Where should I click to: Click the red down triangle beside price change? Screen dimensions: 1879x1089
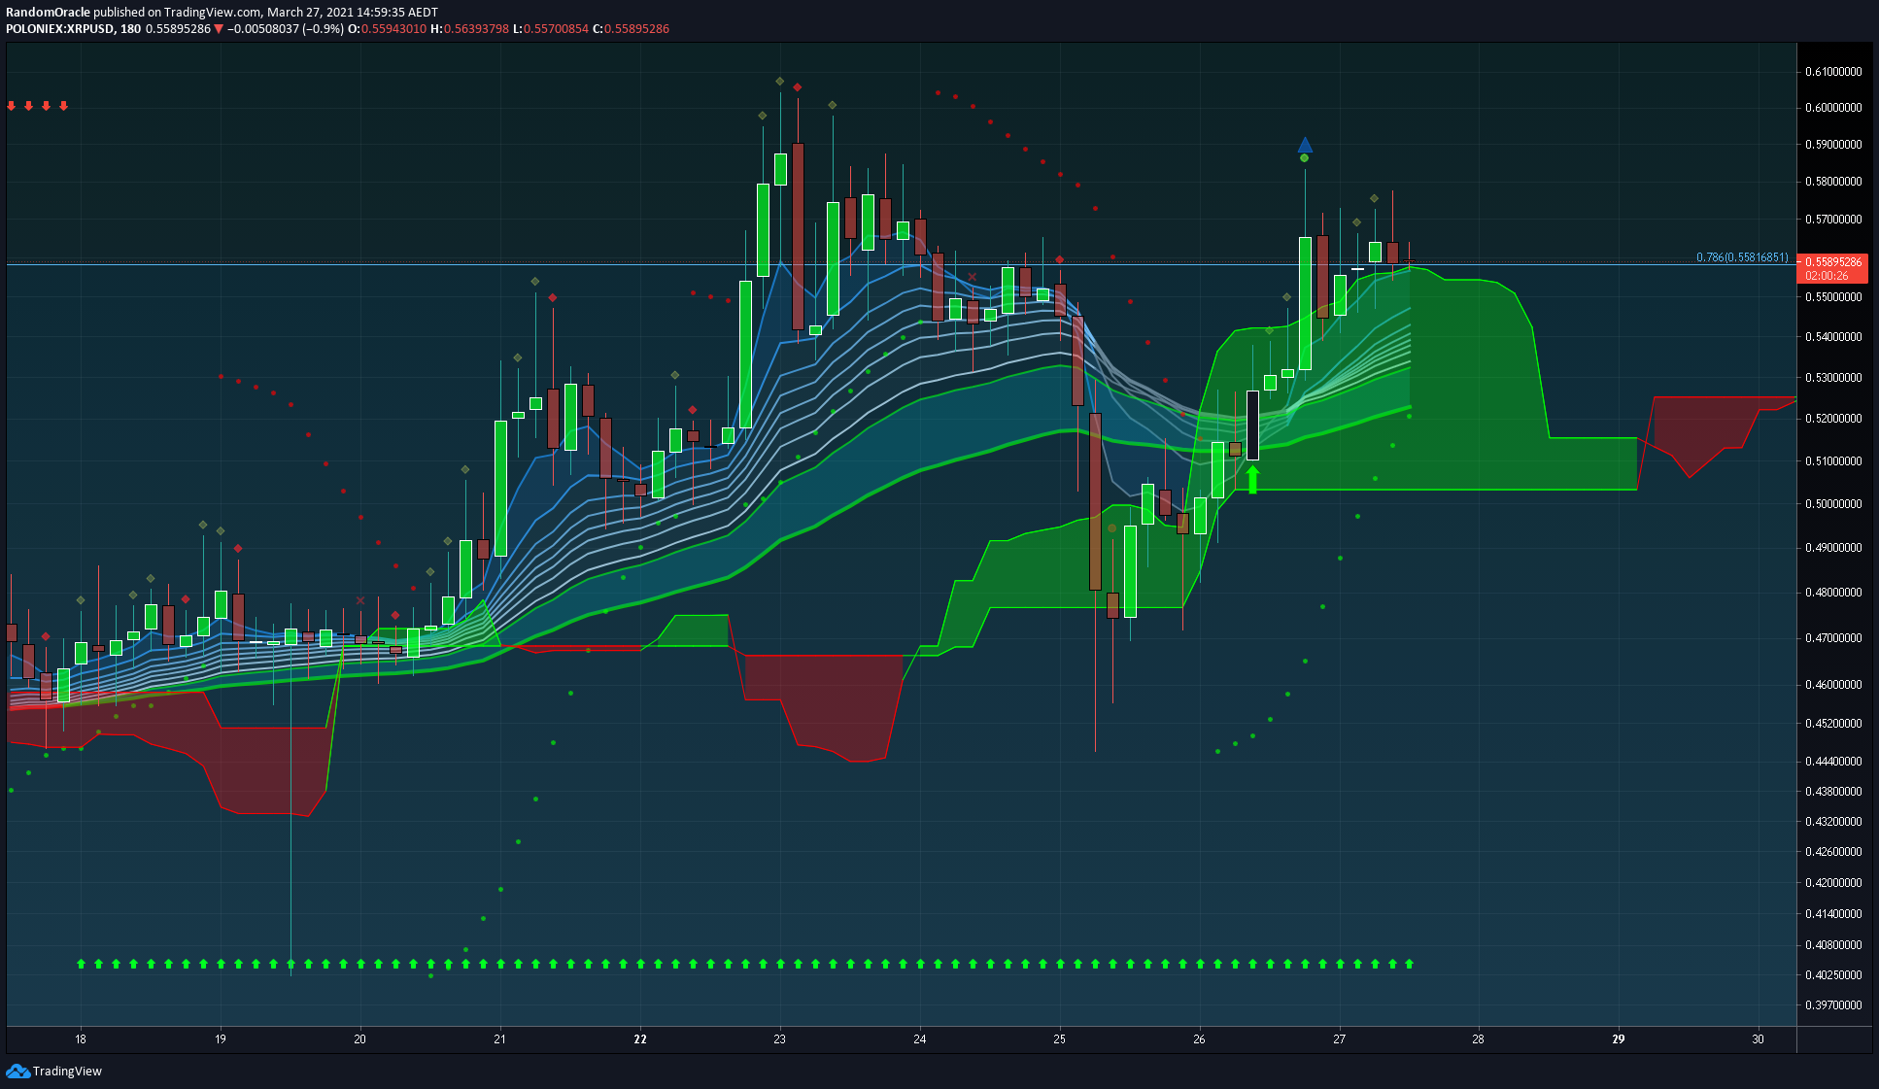219,29
